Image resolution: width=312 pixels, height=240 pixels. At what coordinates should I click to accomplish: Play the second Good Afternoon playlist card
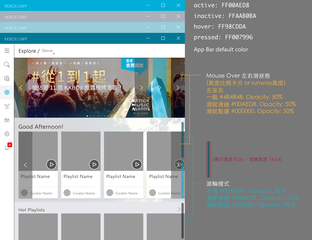[x=94, y=164]
